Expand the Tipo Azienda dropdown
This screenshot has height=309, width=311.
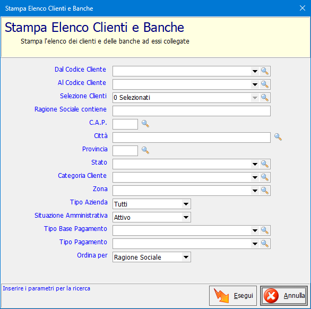click(186, 204)
